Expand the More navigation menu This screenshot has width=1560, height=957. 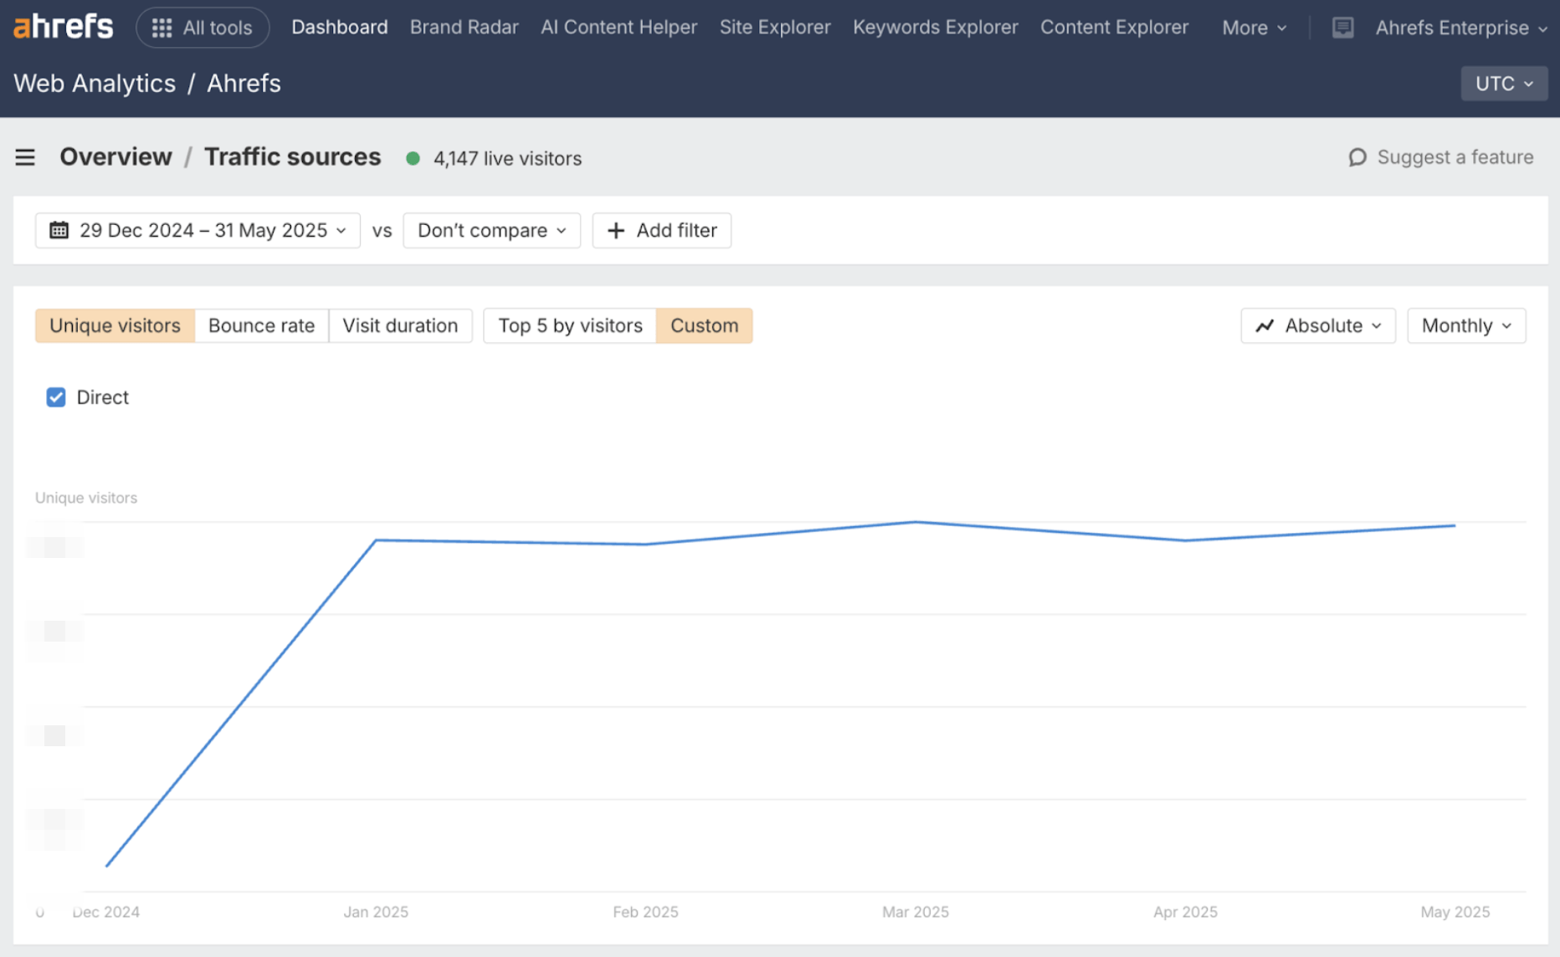pyautogui.click(x=1252, y=27)
